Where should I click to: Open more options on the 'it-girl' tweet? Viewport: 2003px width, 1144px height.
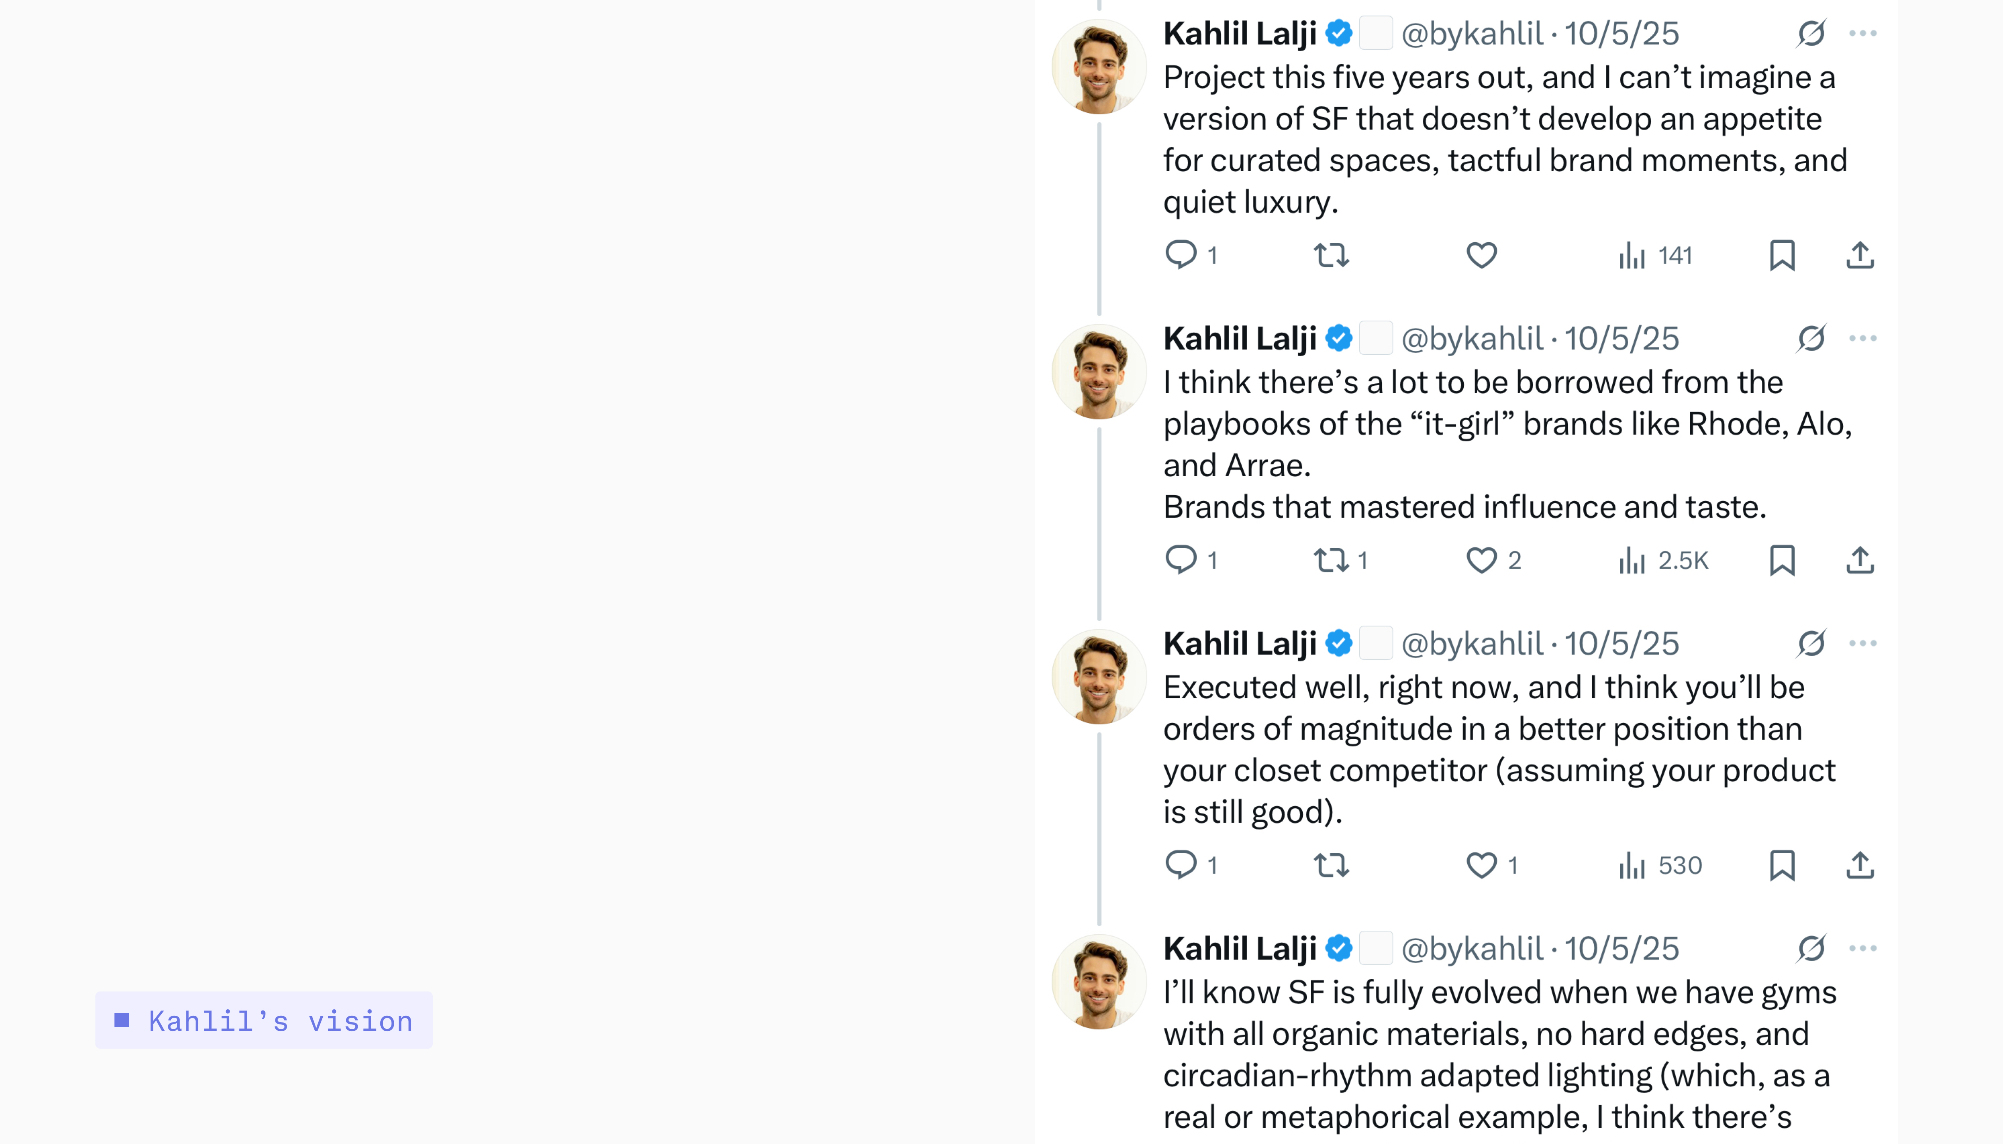(1863, 339)
